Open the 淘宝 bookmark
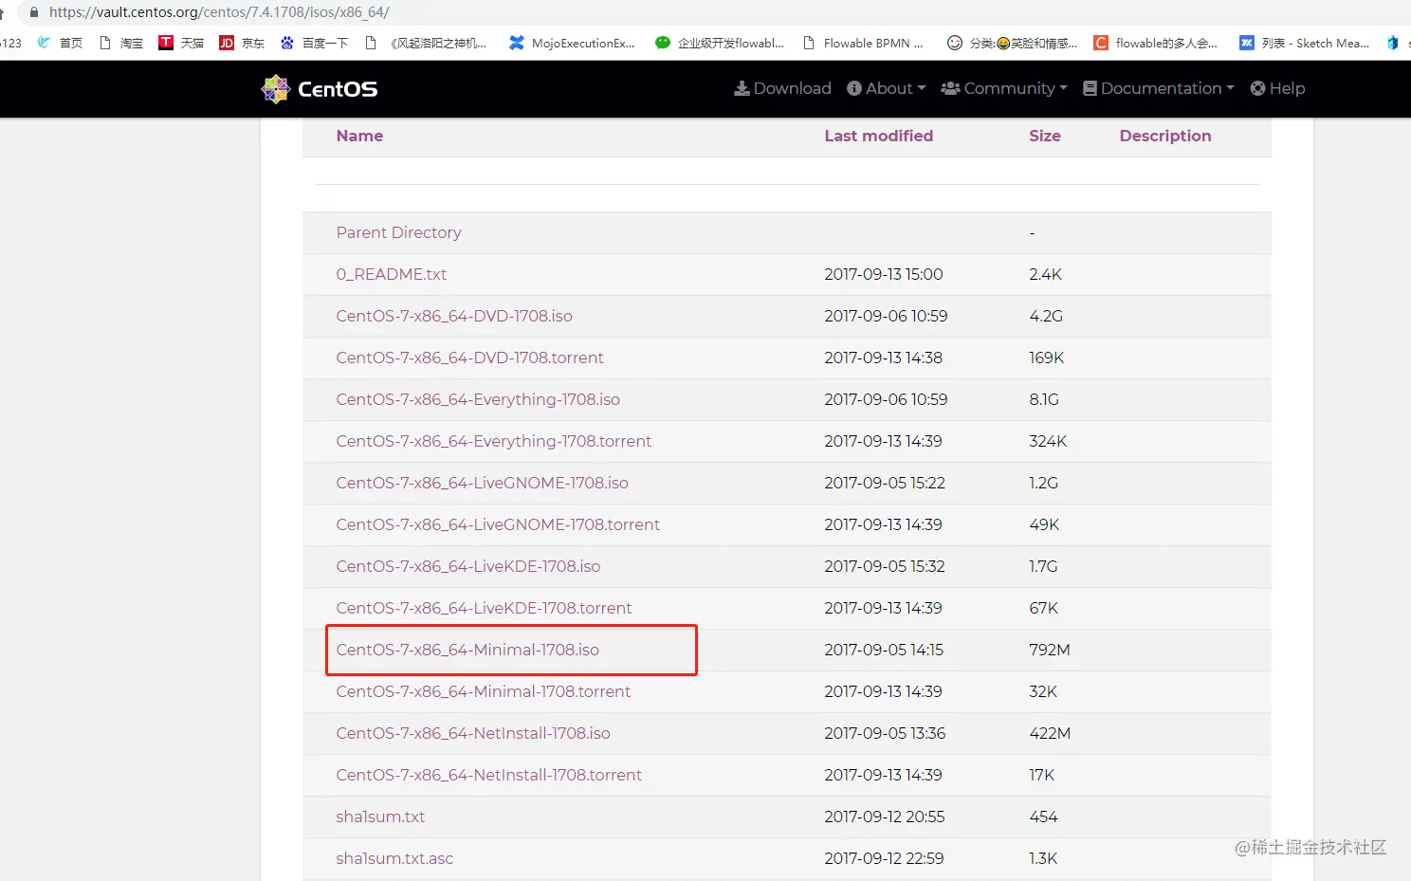 121,43
